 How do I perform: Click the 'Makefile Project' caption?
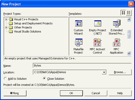[x=79, y=51]
